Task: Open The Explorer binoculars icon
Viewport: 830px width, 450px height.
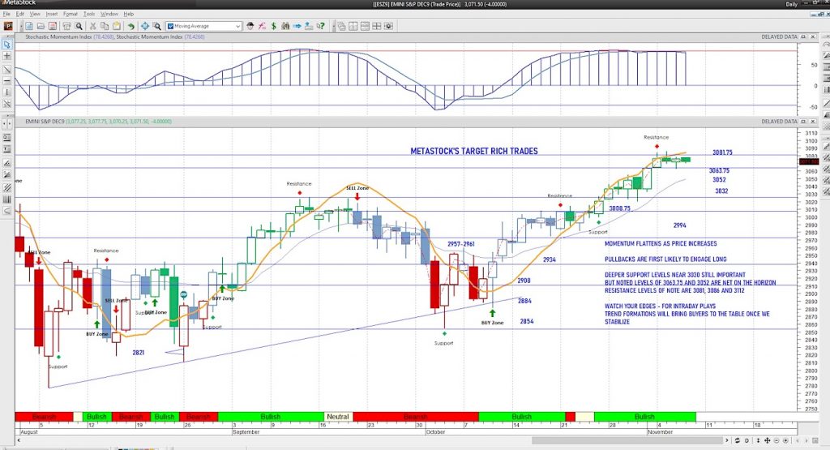Action: (x=285, y=26)
